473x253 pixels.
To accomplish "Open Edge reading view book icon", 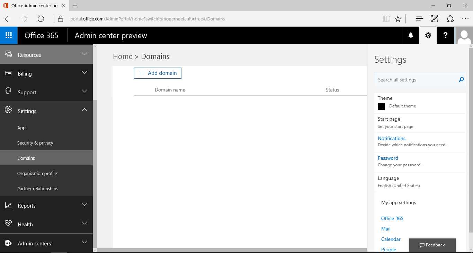I will (x=386, y=19).
